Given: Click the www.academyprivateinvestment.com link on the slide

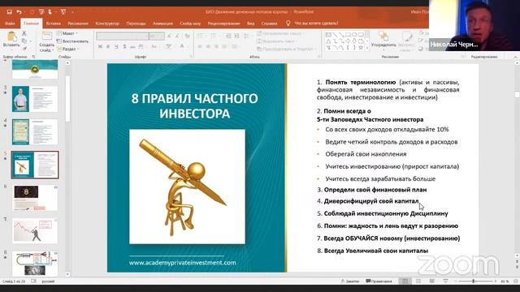Looking at the screenshot, I should pyautogui.click(x=182, y=263).
